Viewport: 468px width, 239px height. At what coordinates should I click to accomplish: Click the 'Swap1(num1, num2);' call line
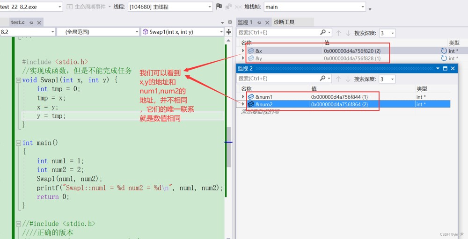click(x=70, y=179)
